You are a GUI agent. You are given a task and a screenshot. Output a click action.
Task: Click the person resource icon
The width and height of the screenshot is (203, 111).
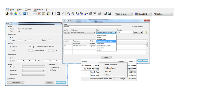(x=53, y=14)
